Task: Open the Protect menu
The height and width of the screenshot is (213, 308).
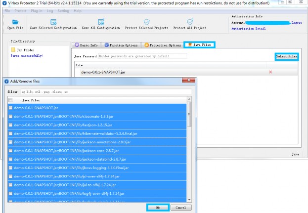Action: 20,11
